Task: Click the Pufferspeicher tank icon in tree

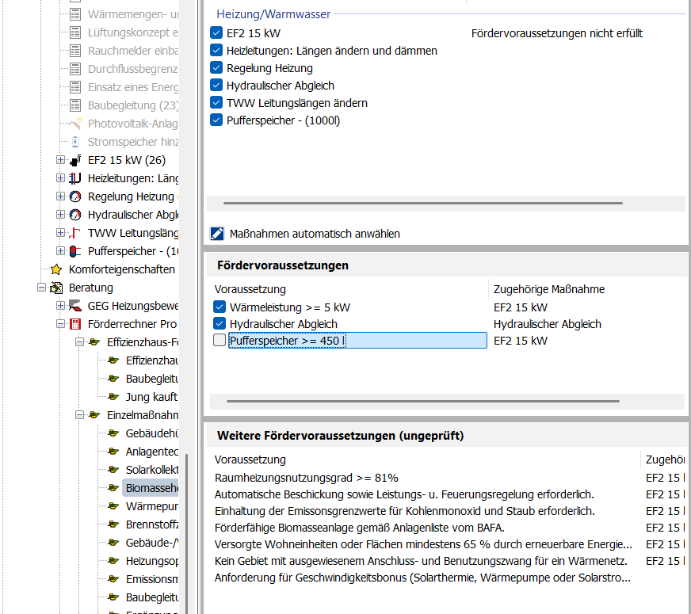Action: [x=75, y=251]
